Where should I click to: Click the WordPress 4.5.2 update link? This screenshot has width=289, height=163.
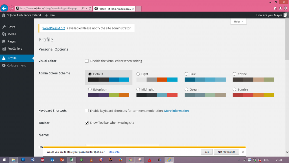click(x=54, y=28)
